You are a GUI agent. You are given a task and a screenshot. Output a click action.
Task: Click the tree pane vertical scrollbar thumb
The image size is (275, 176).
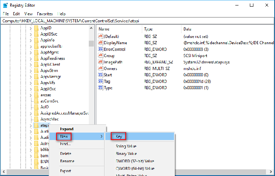click(x=91, y=43)
